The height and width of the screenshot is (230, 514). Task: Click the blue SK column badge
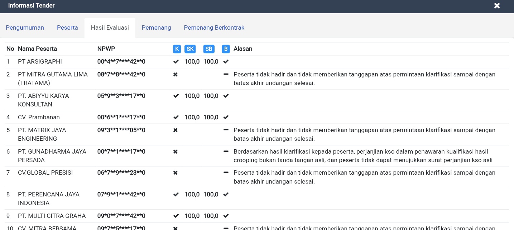click(x=190, y=49)
